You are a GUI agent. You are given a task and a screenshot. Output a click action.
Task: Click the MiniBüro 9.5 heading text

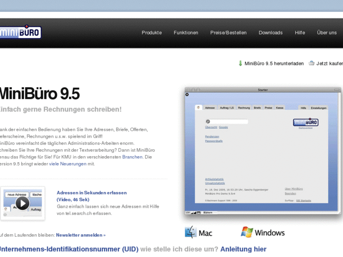[40, 94]
